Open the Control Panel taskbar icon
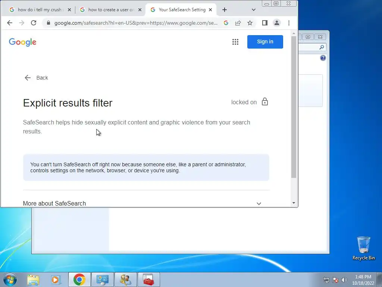The width and height of the screenshot is (382, 287). [102, 280]
